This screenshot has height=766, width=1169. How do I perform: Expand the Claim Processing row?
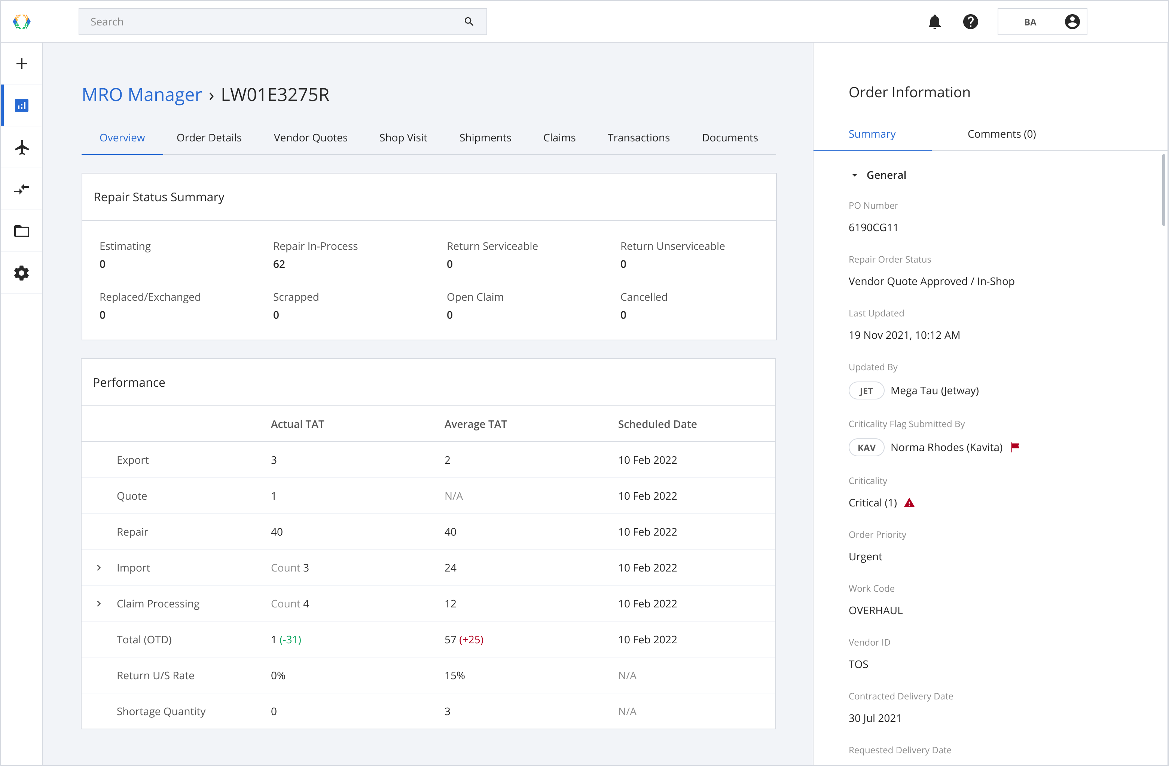click(99, 603)
